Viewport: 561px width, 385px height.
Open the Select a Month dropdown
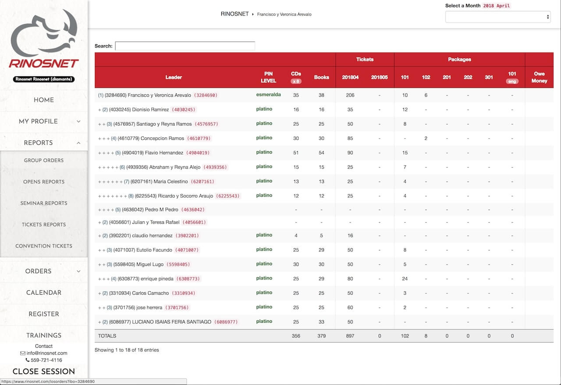[x=498, y=17]
